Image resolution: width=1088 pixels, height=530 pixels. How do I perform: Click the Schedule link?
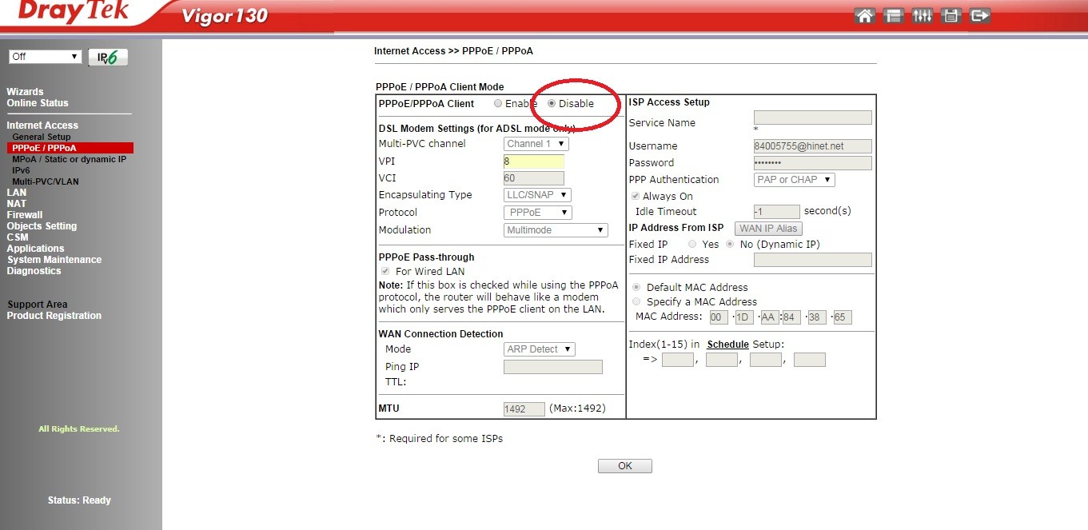coord(727,345)
